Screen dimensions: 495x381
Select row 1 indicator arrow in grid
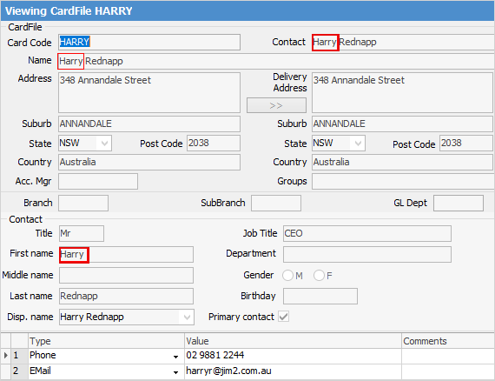click(x=6, y=356)
